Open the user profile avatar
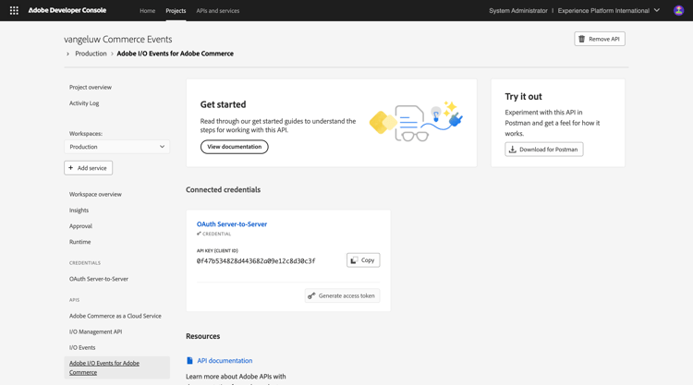This screenshot has height=385, width=693. [678, 10]
